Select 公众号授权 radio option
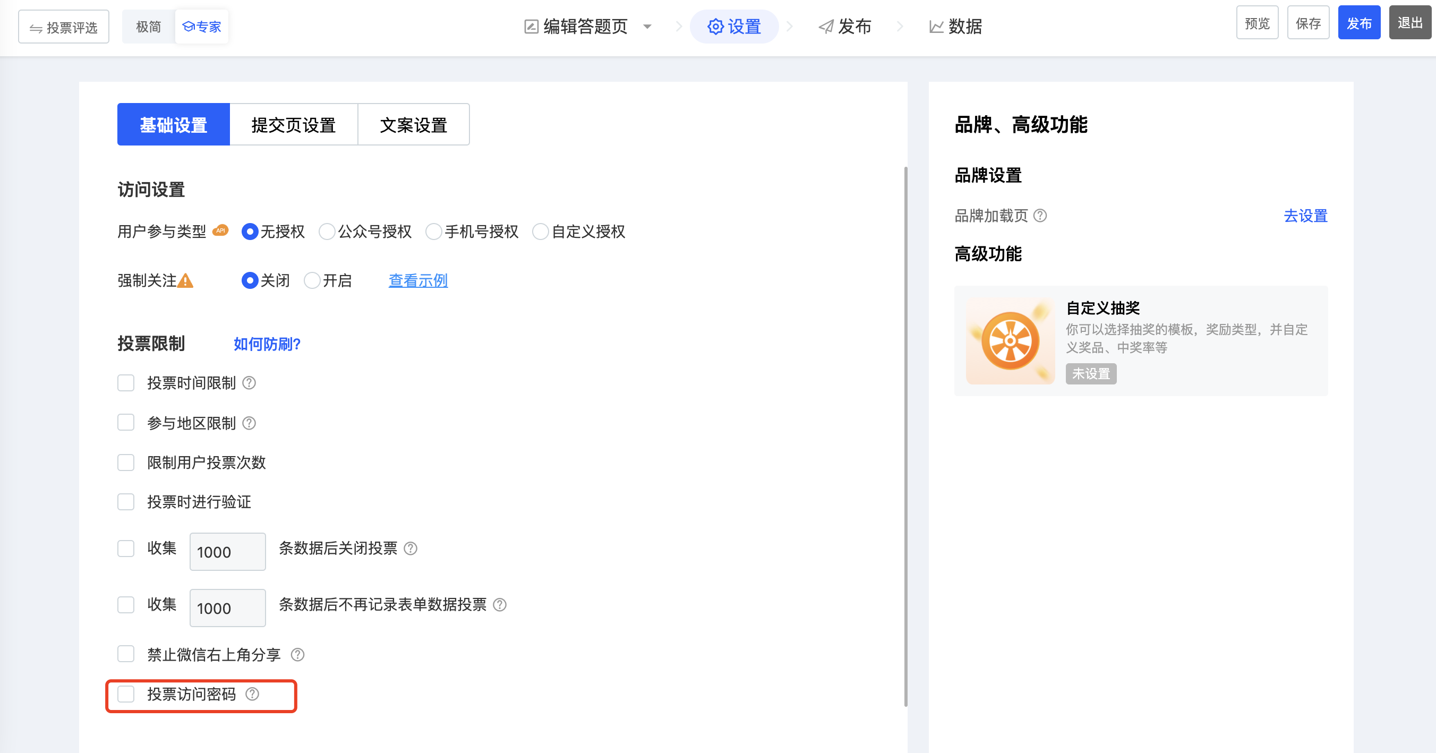The image size is (1436, 753). pos(327,232)
